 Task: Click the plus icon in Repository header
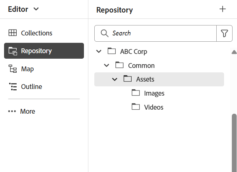click(223, 9)
